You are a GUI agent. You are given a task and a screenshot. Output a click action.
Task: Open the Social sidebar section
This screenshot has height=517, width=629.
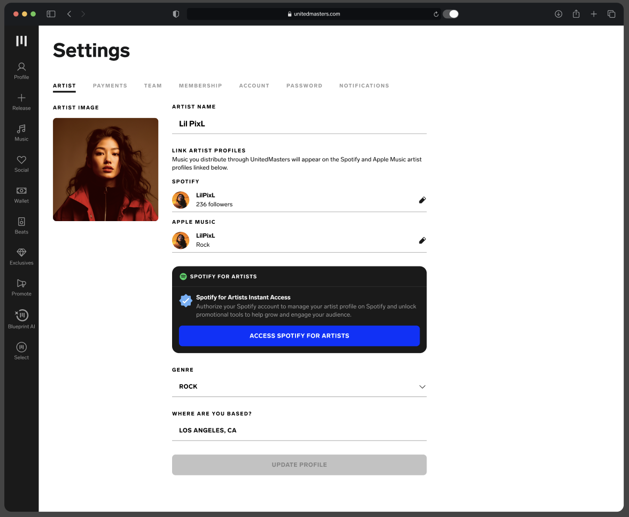pyautogui.click(x=21, y=164)
